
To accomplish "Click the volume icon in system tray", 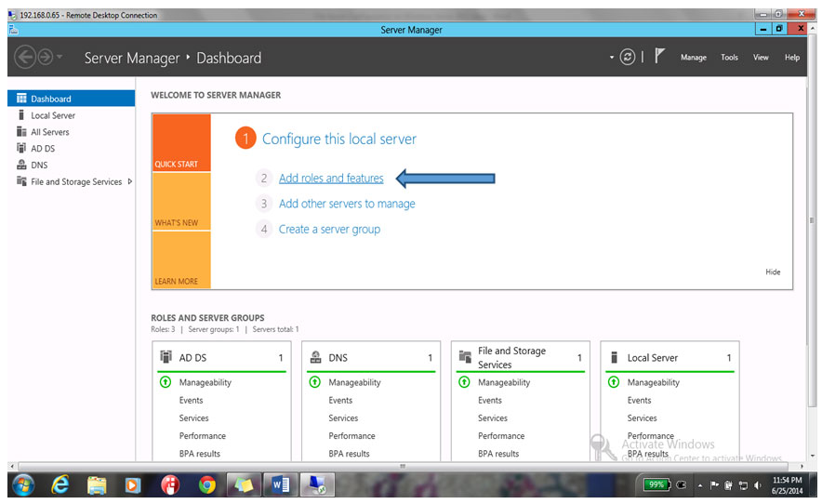I will (757, 485).
